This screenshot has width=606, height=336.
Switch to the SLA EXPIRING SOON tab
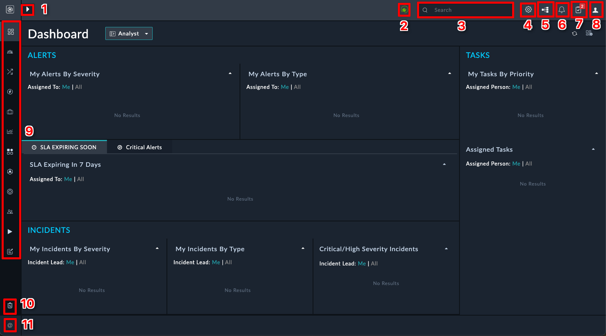click(64, 147)
